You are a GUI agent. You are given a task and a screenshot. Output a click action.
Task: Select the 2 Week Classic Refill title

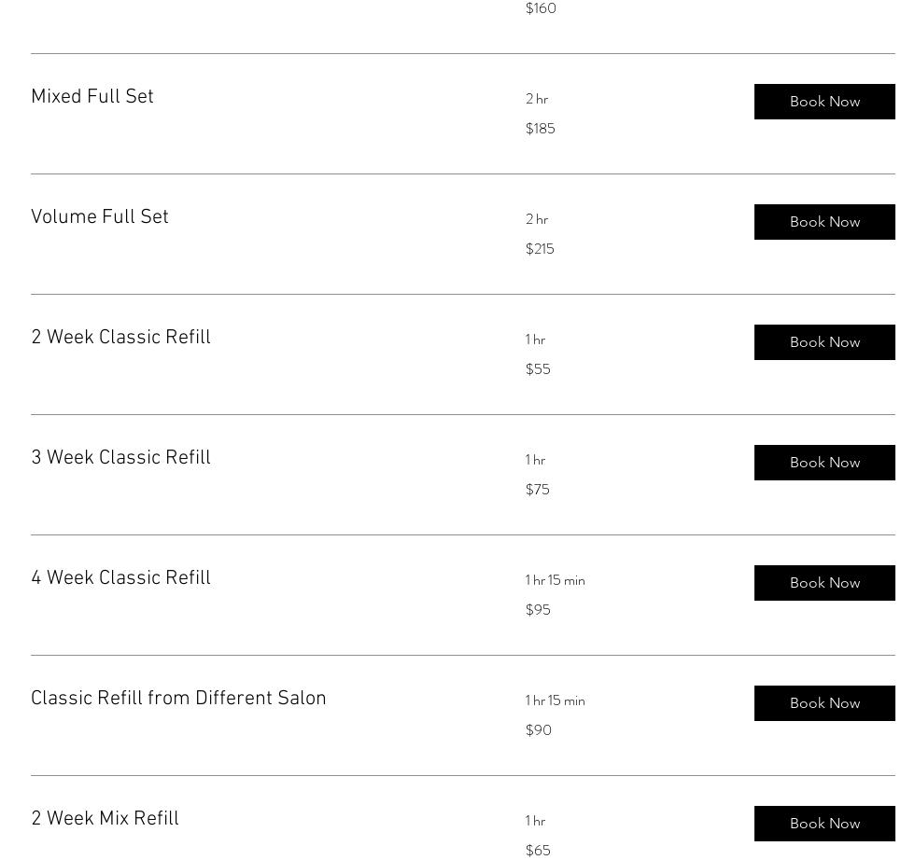(x=120, y=339)
